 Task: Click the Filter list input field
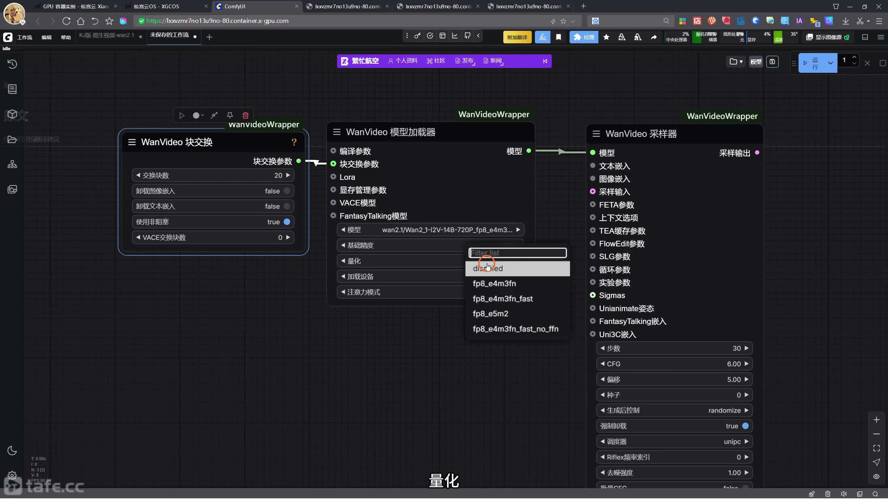click(x=518, y=253)
